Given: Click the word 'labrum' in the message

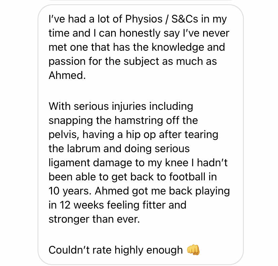Looking at the screenshot, I should pos(84,148).
